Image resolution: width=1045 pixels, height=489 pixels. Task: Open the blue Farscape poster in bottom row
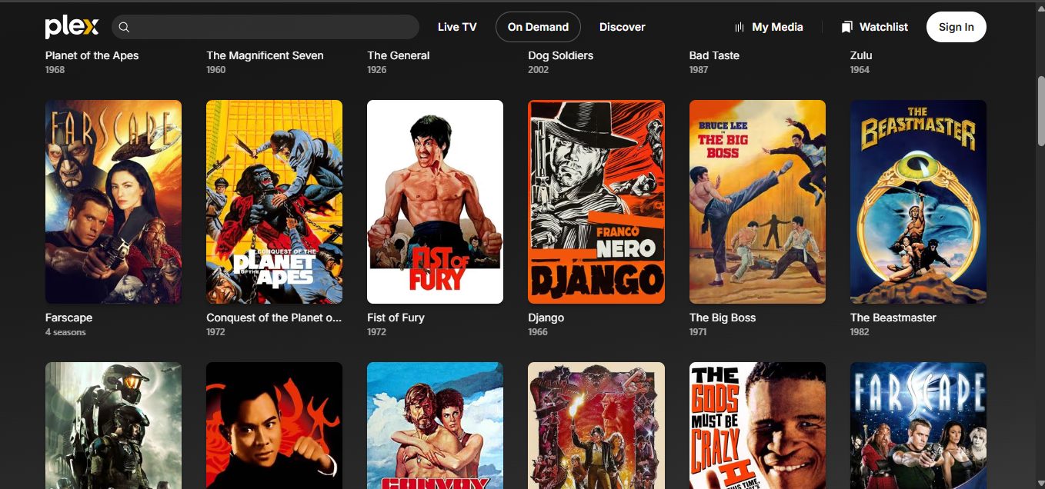[918, 425]
